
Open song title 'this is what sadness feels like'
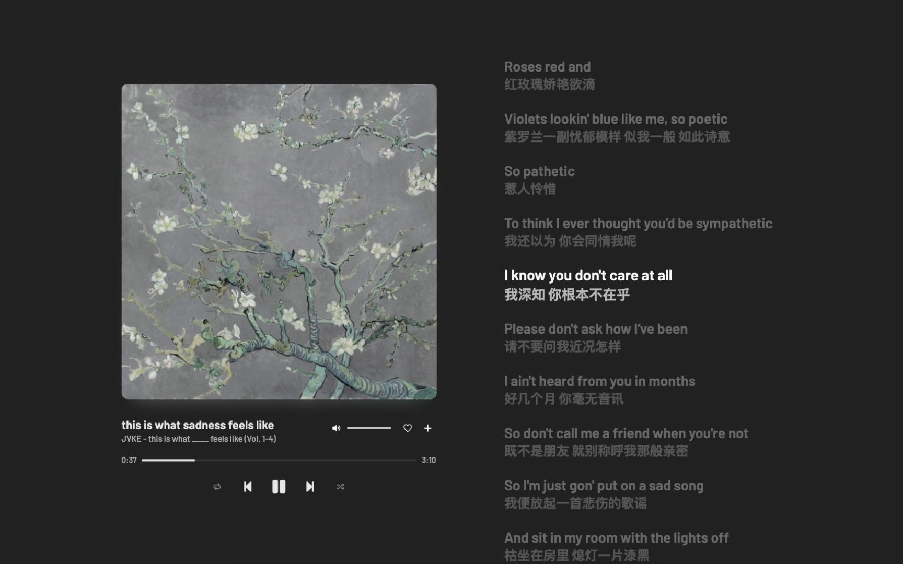(x=198, y=425)
